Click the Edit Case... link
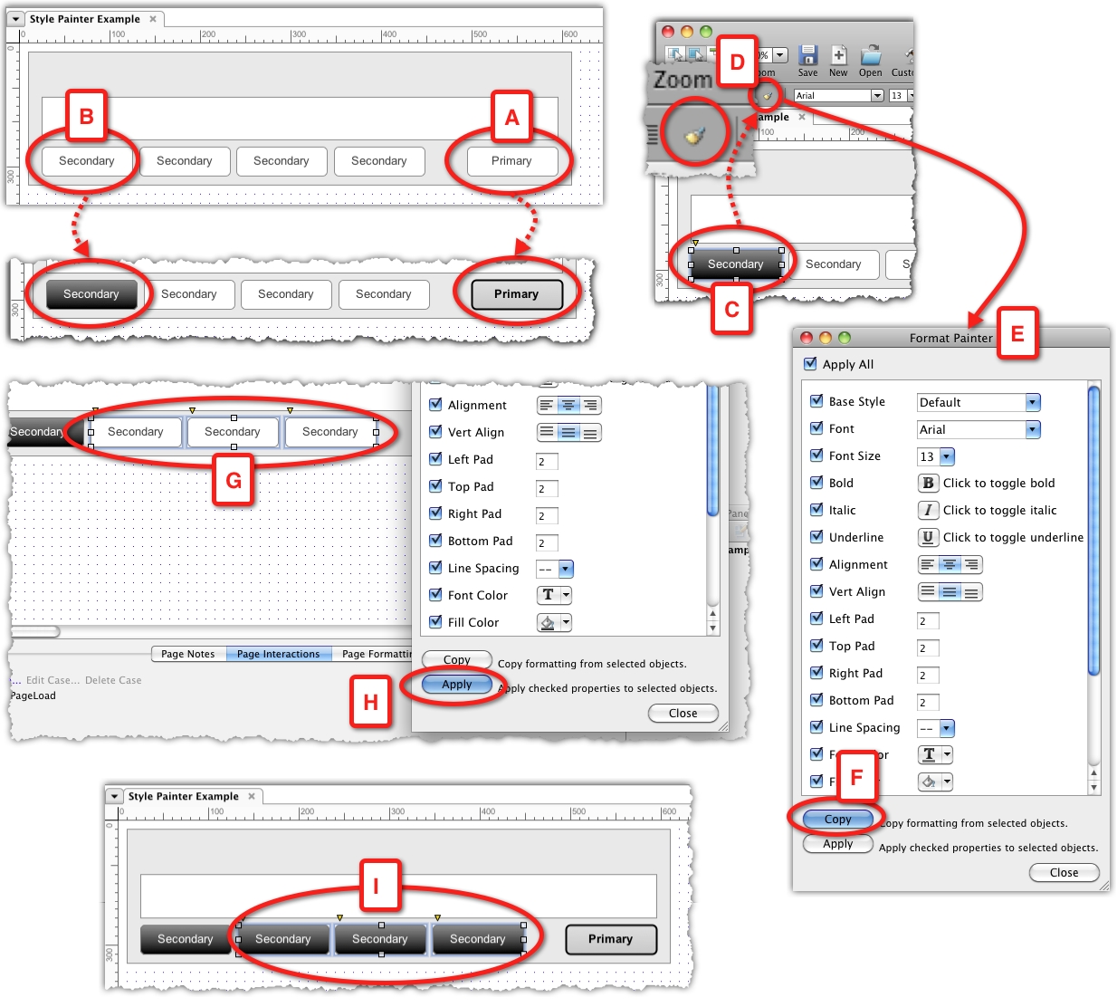The image size is (1117, 1007). (x=53, y=680)
